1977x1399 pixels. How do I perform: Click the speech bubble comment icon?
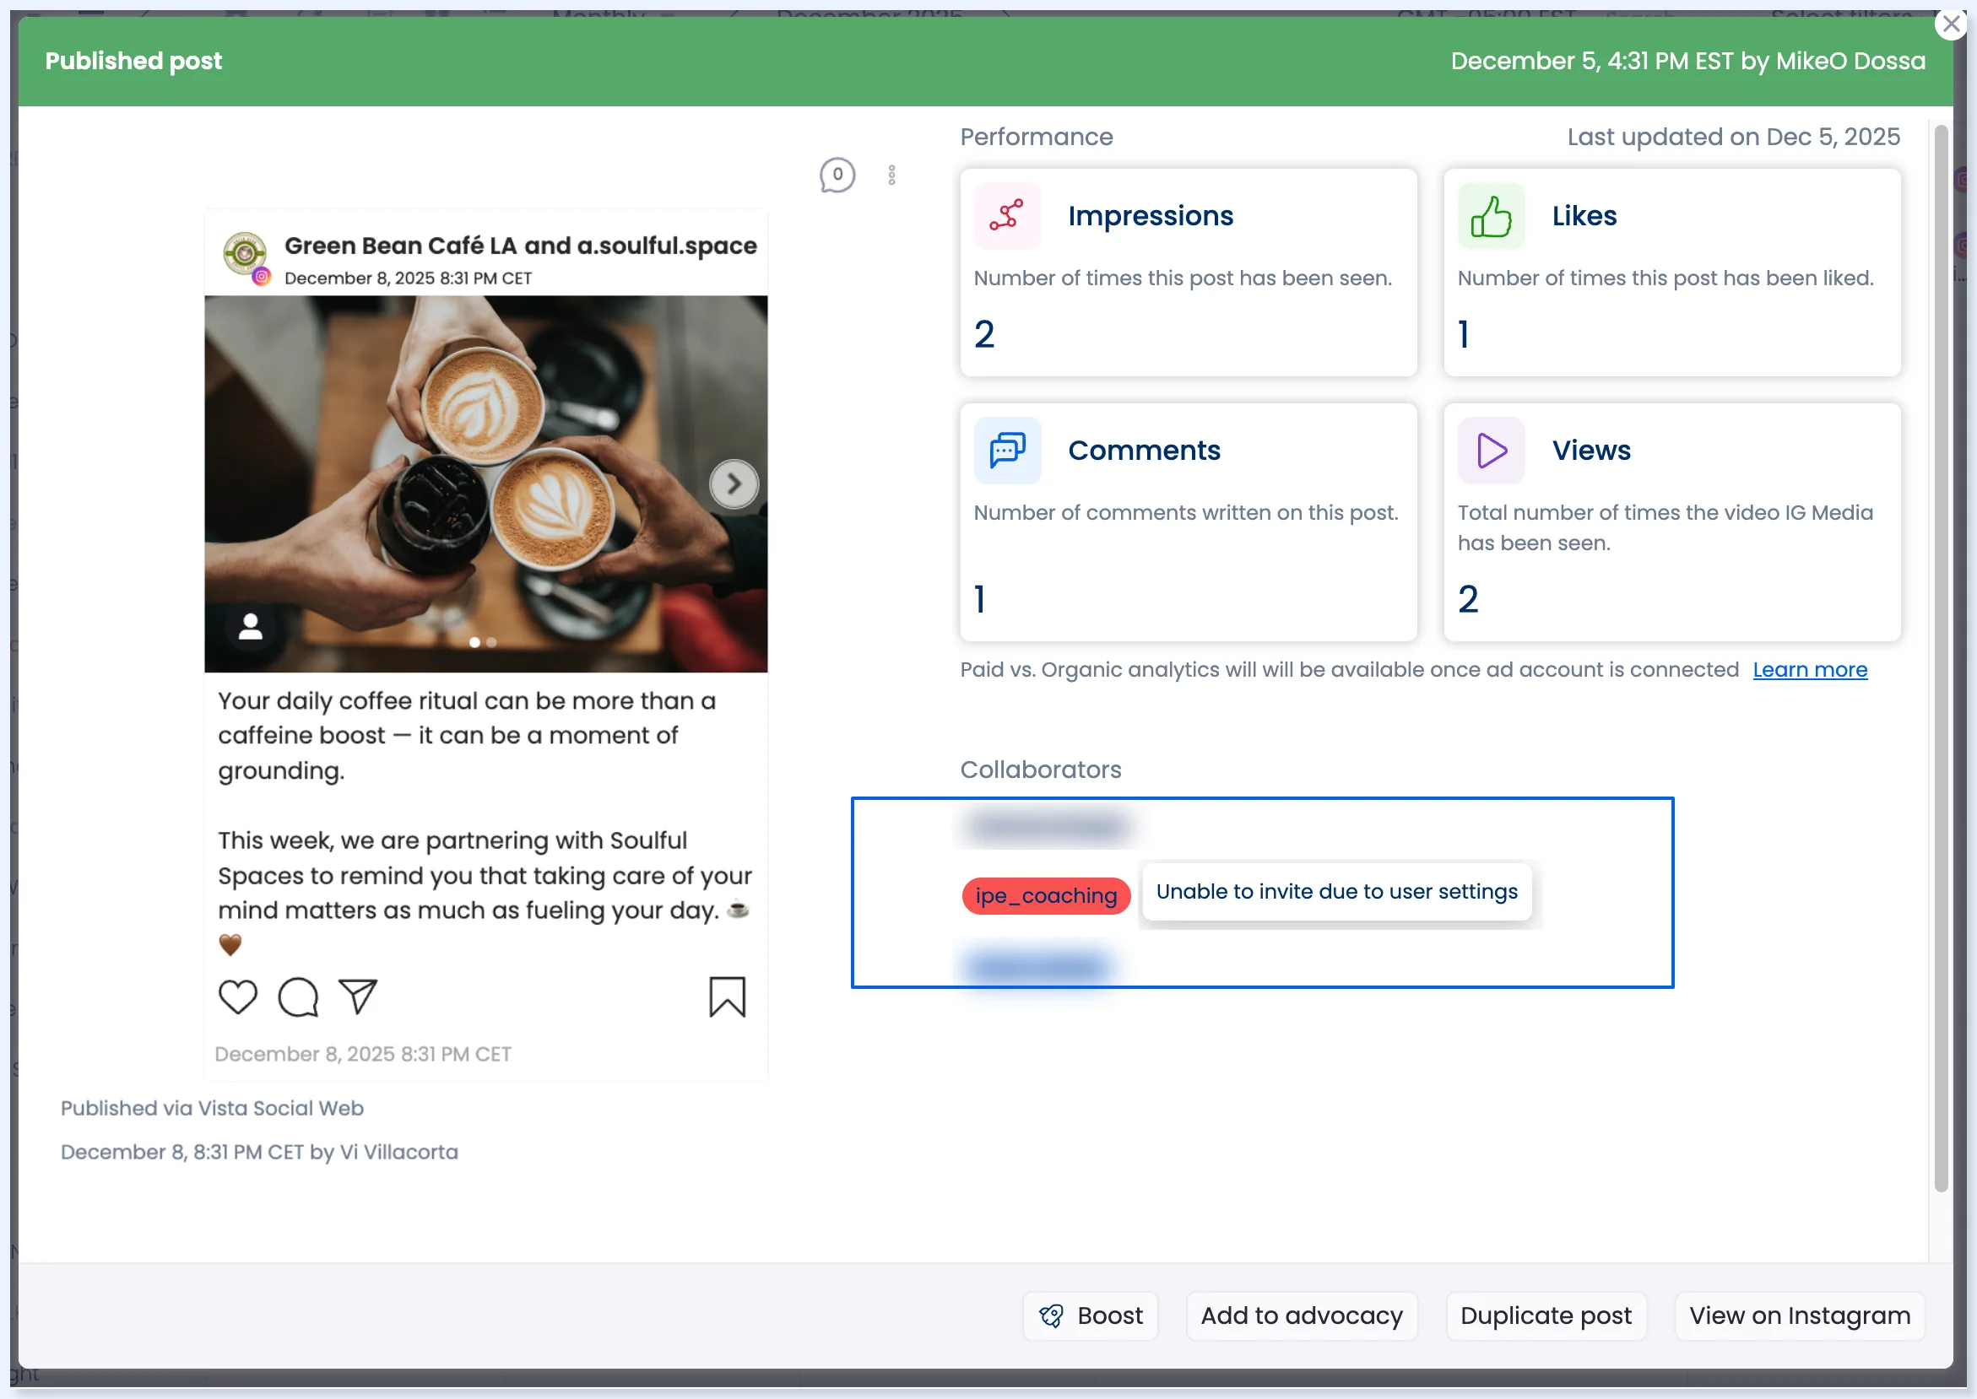[298, 997]
